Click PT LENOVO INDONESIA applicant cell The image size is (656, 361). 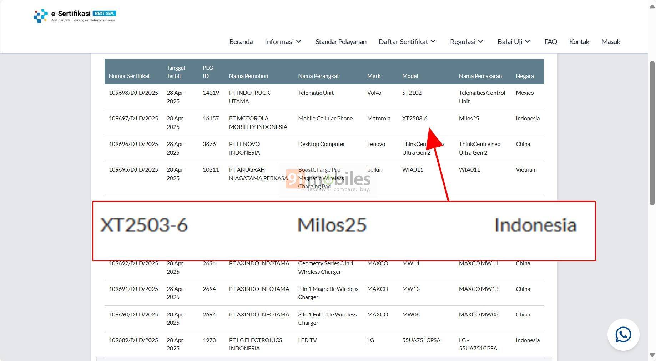coord(244,148)
